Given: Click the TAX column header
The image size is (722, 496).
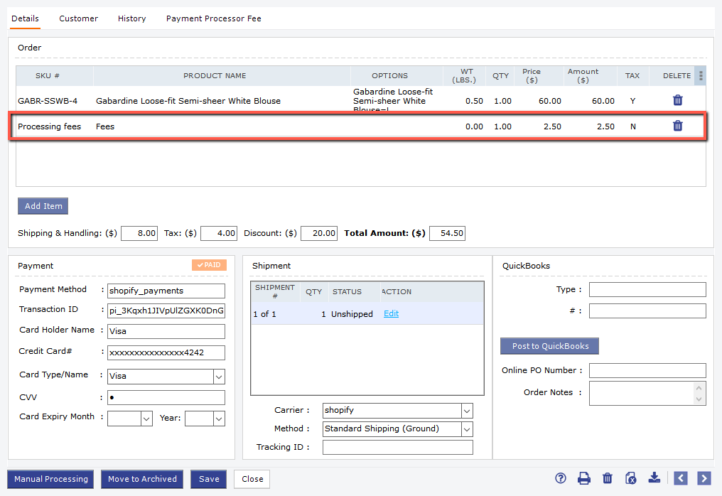Looking at the screenshot, I should tap(632, 75).
